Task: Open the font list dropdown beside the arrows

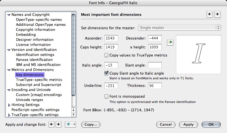Action: tap(70, 124)
